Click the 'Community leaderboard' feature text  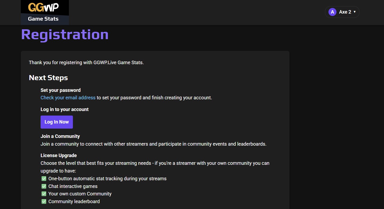coord(74,202)
